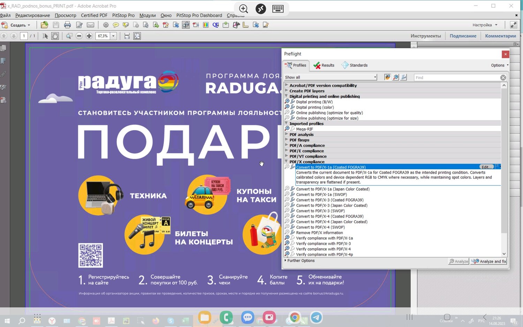
Task: Click the Select profiles icon in Preflight
Action: (x=387, y=77)
